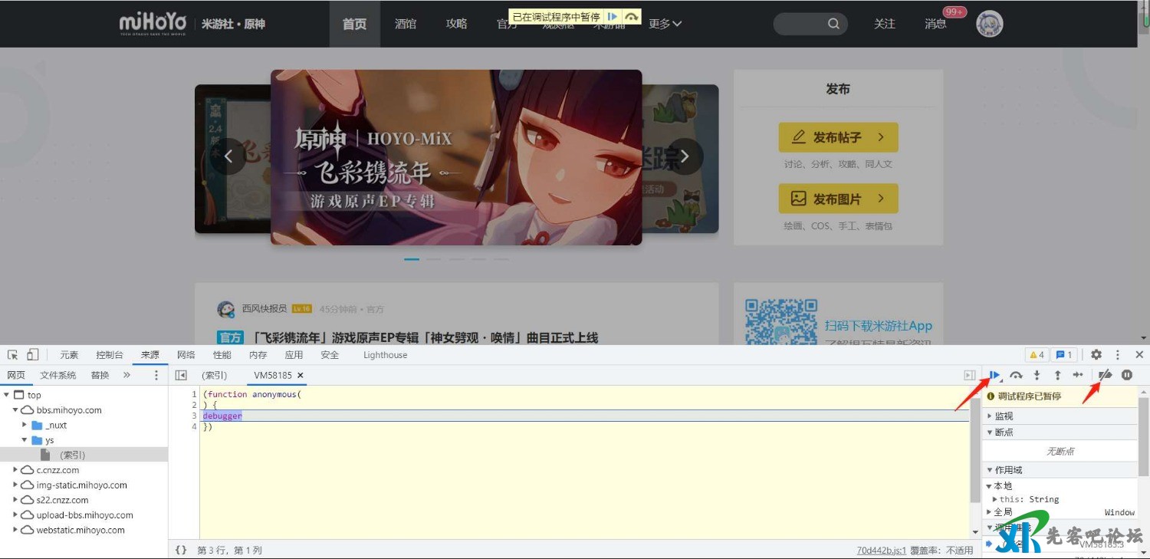Click the mihoyo search input field
Image resolution: width=1150 pixels, height=559 pixels.
pyautogui.click(x=801, y=24)
